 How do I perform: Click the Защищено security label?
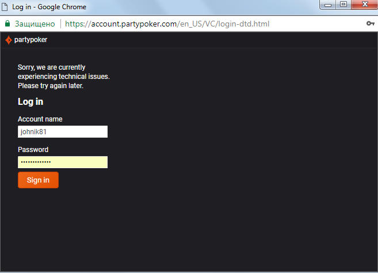[x=35, y=24]
